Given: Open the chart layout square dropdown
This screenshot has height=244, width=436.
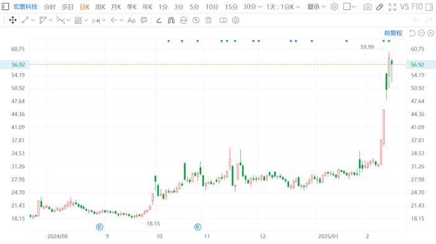Looking at the screenshot, I should click(x=349, y=7).
